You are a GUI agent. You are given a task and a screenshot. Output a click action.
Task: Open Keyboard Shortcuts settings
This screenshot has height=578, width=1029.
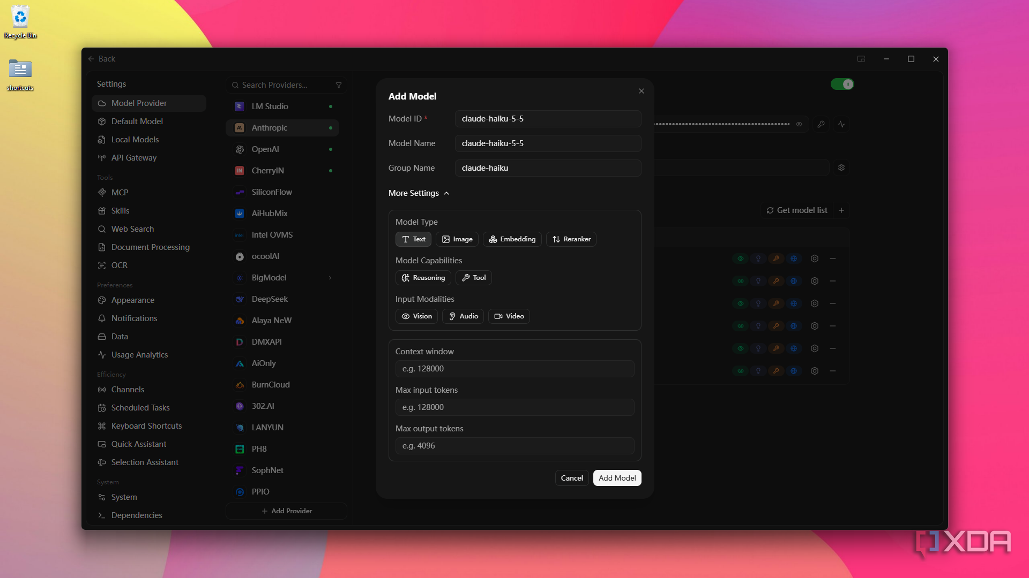click(149, 426)
